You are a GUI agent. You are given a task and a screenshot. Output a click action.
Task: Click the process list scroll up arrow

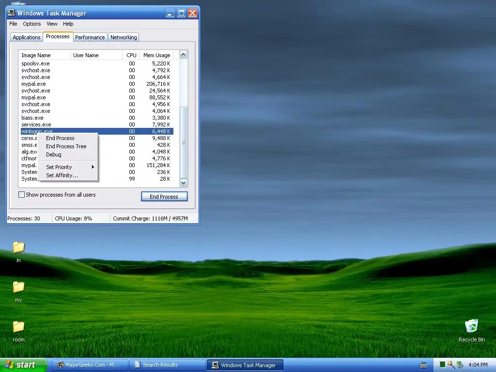click(x=184, y=55)
